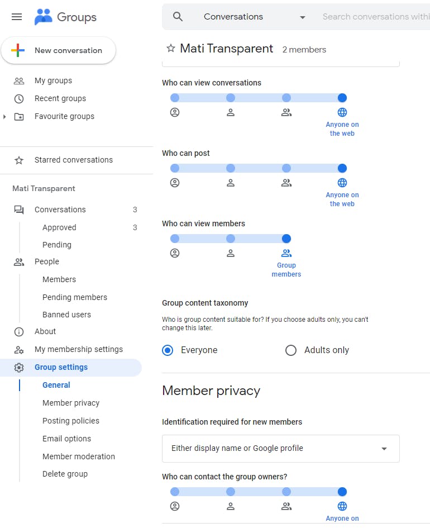The image size is (430, 528).
Task: Open identification required for new members dropdown
Action: (280, 449)
